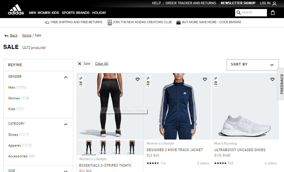Open the shopping bag icon

(x=273, y=13)
